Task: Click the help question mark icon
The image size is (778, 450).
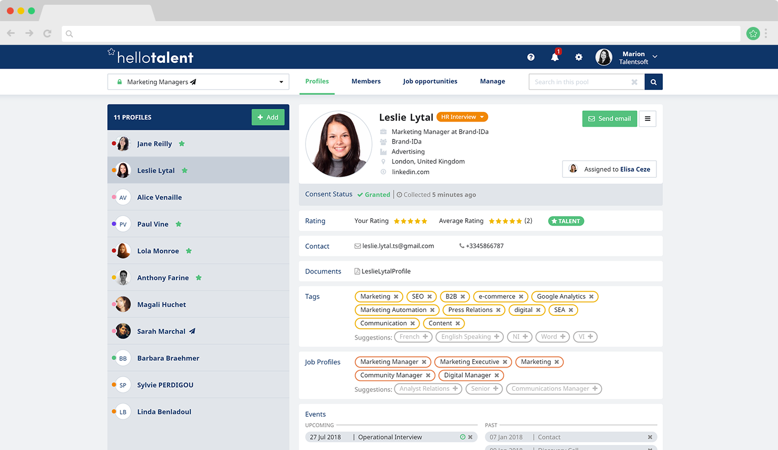Action: coord(531,57)
